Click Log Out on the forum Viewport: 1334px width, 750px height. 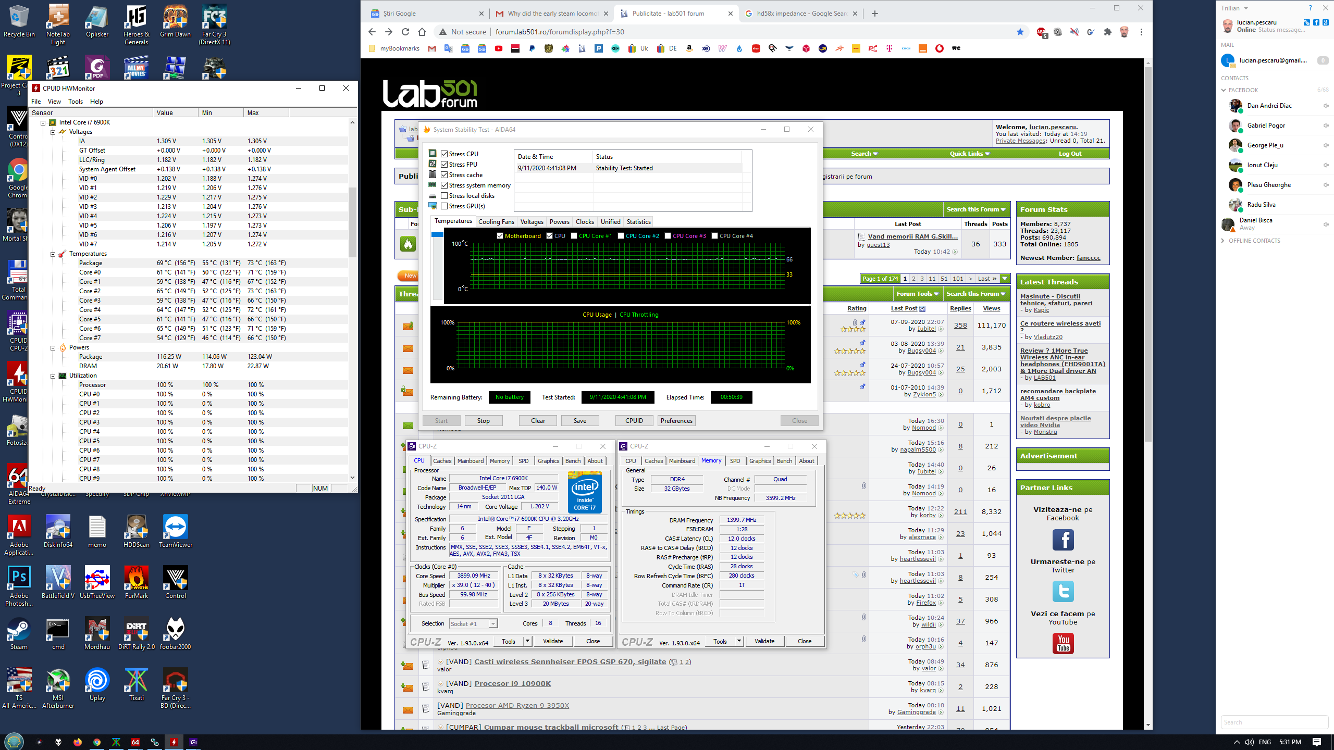(x=1070, y=154)
